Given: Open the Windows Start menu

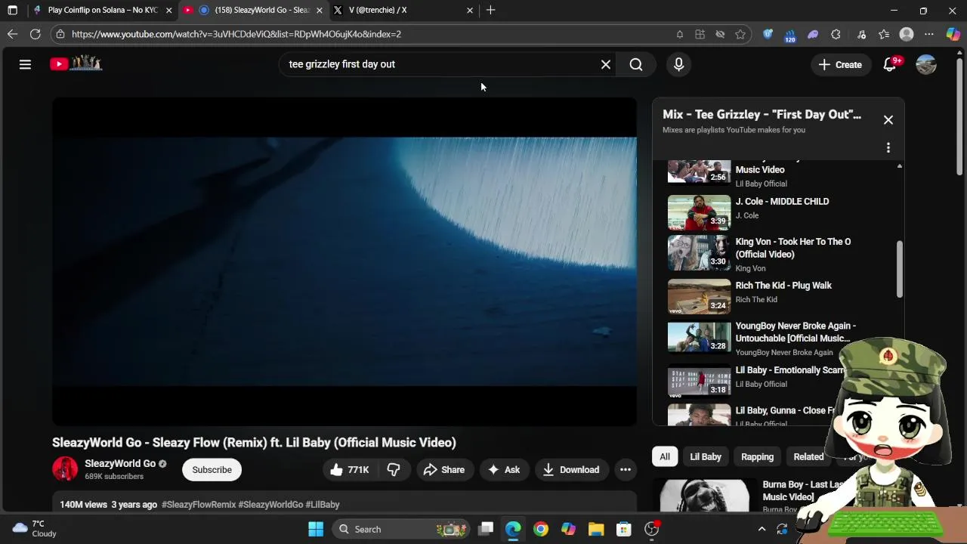Looking at the screenshot, I should coord(316,529).
